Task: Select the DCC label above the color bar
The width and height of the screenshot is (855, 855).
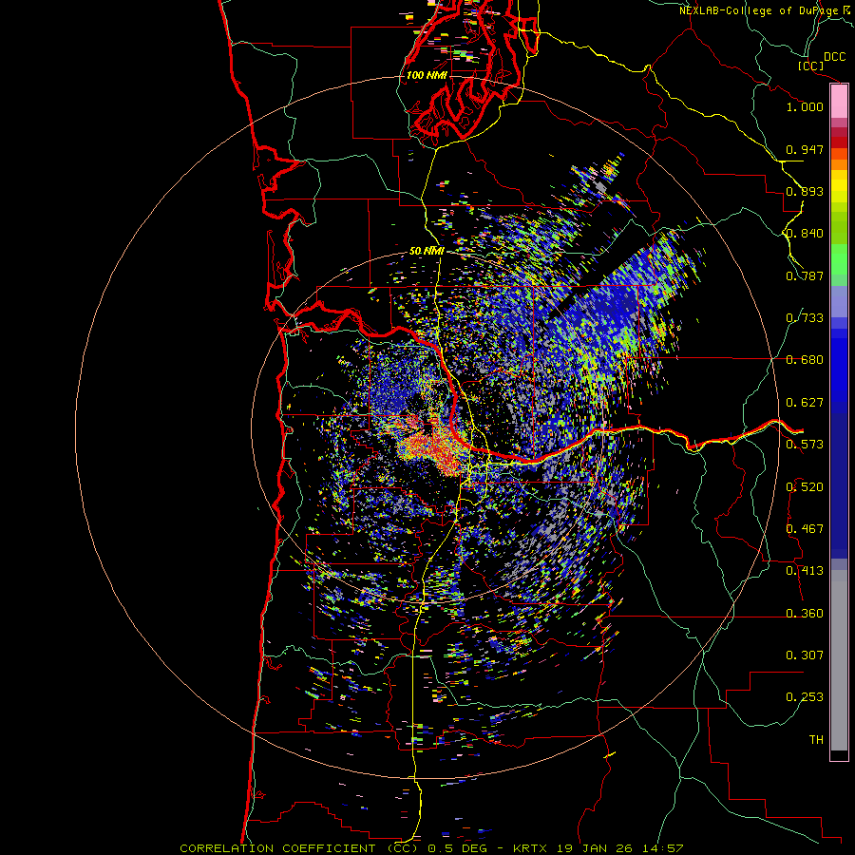Action: click(x=834, y=57)
